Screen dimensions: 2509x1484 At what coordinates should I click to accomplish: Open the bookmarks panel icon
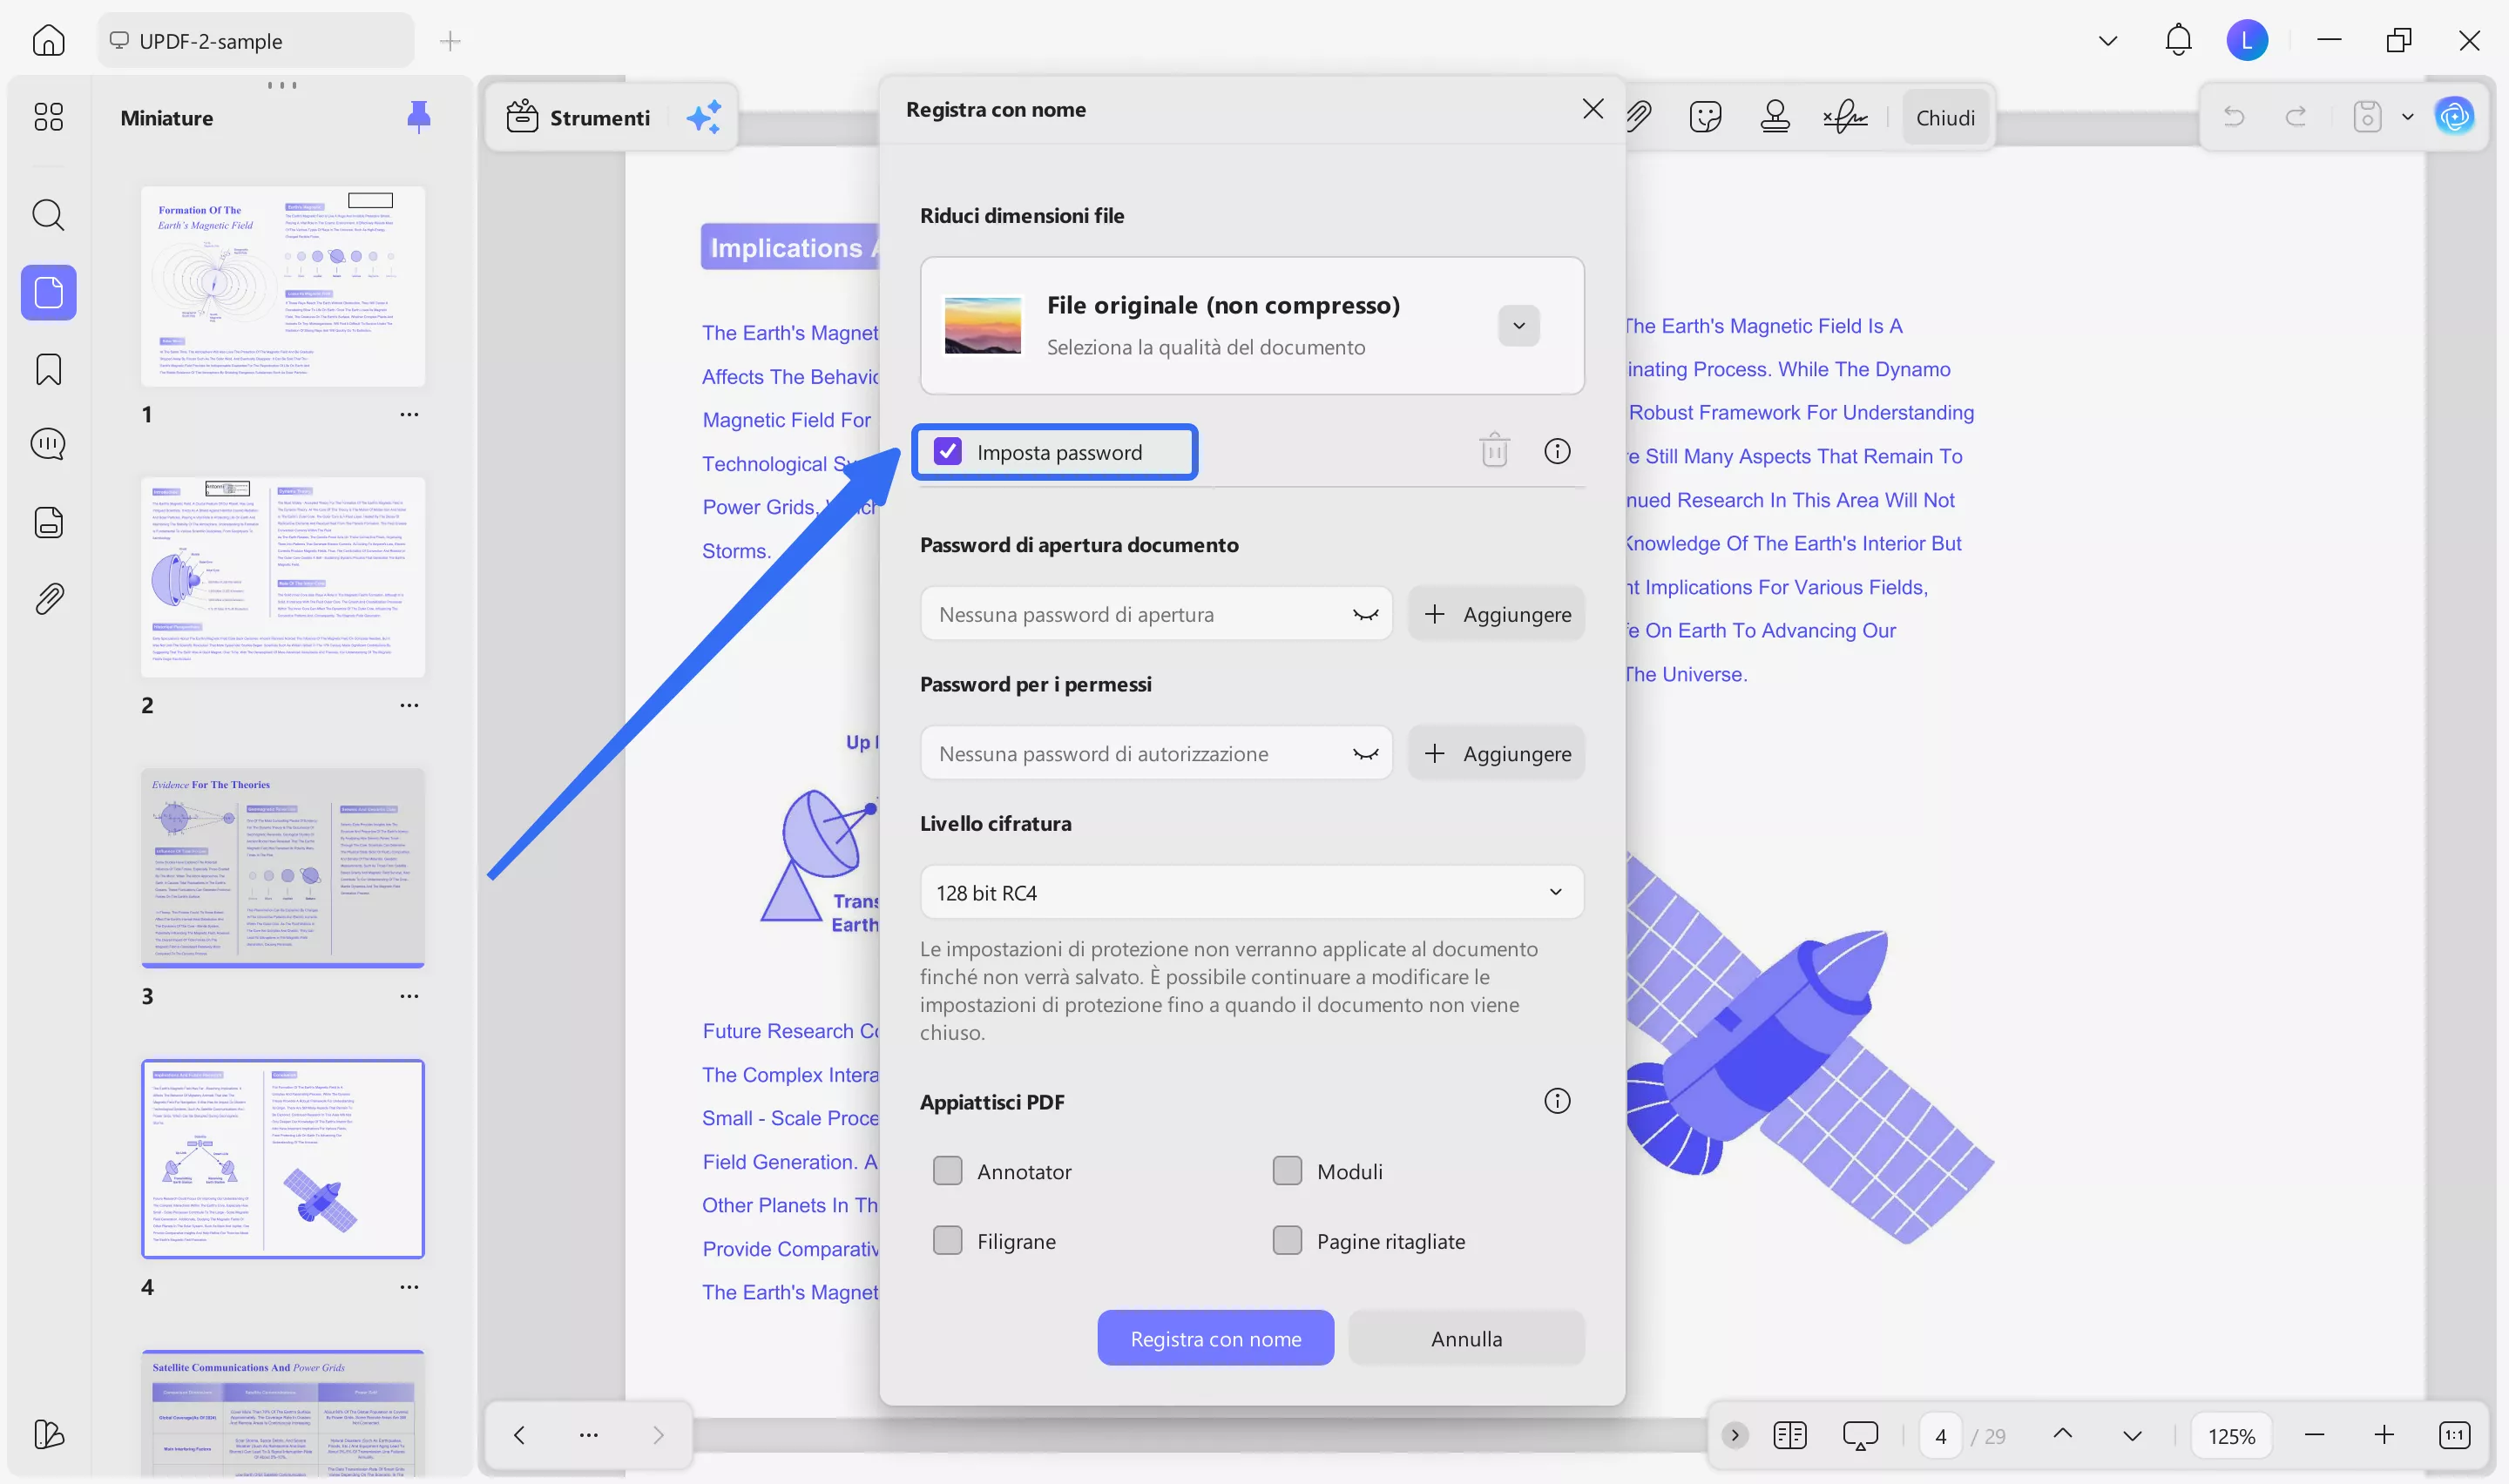point(48,369)
